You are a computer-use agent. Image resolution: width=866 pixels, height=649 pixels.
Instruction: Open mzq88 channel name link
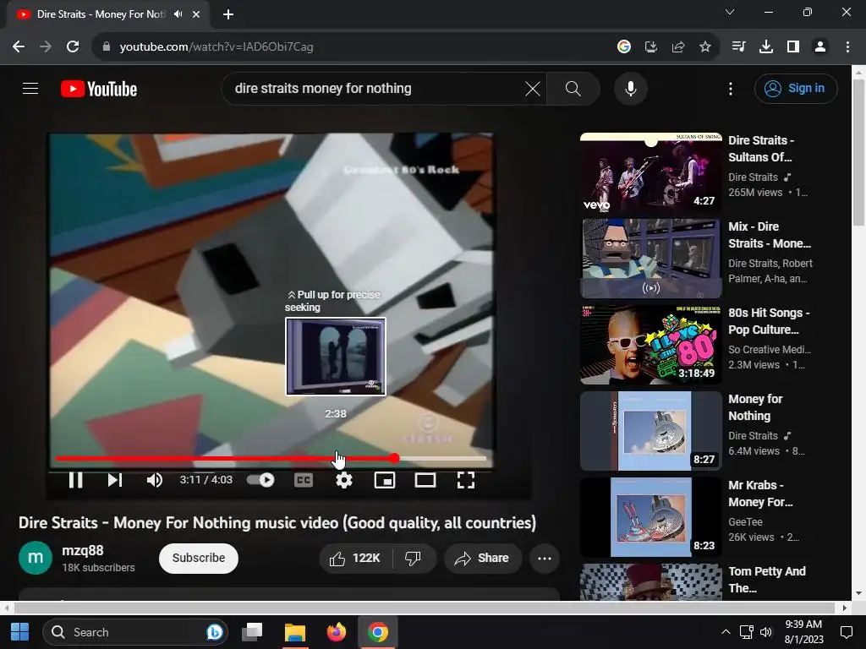click(83, 550)
